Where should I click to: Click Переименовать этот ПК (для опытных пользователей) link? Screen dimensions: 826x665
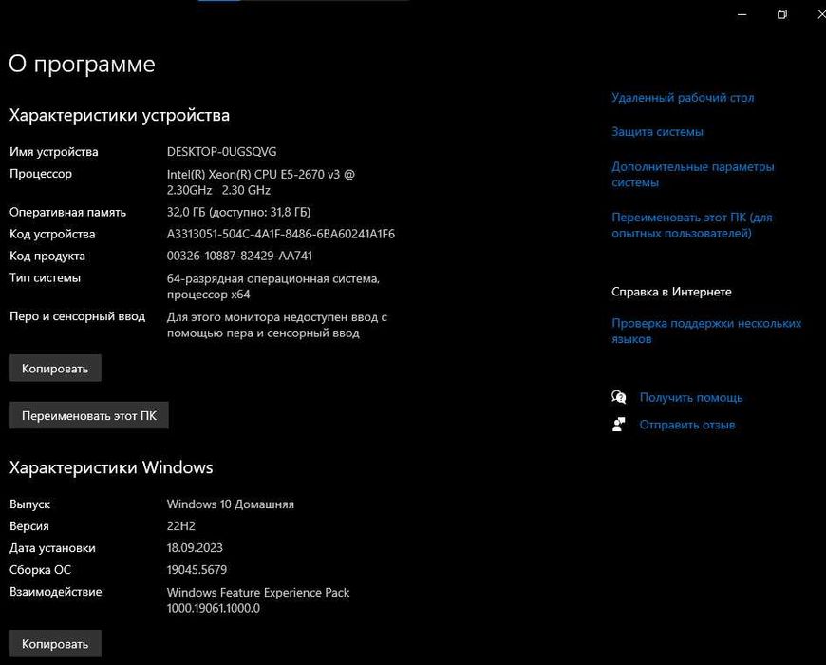[x=691, y=224]
